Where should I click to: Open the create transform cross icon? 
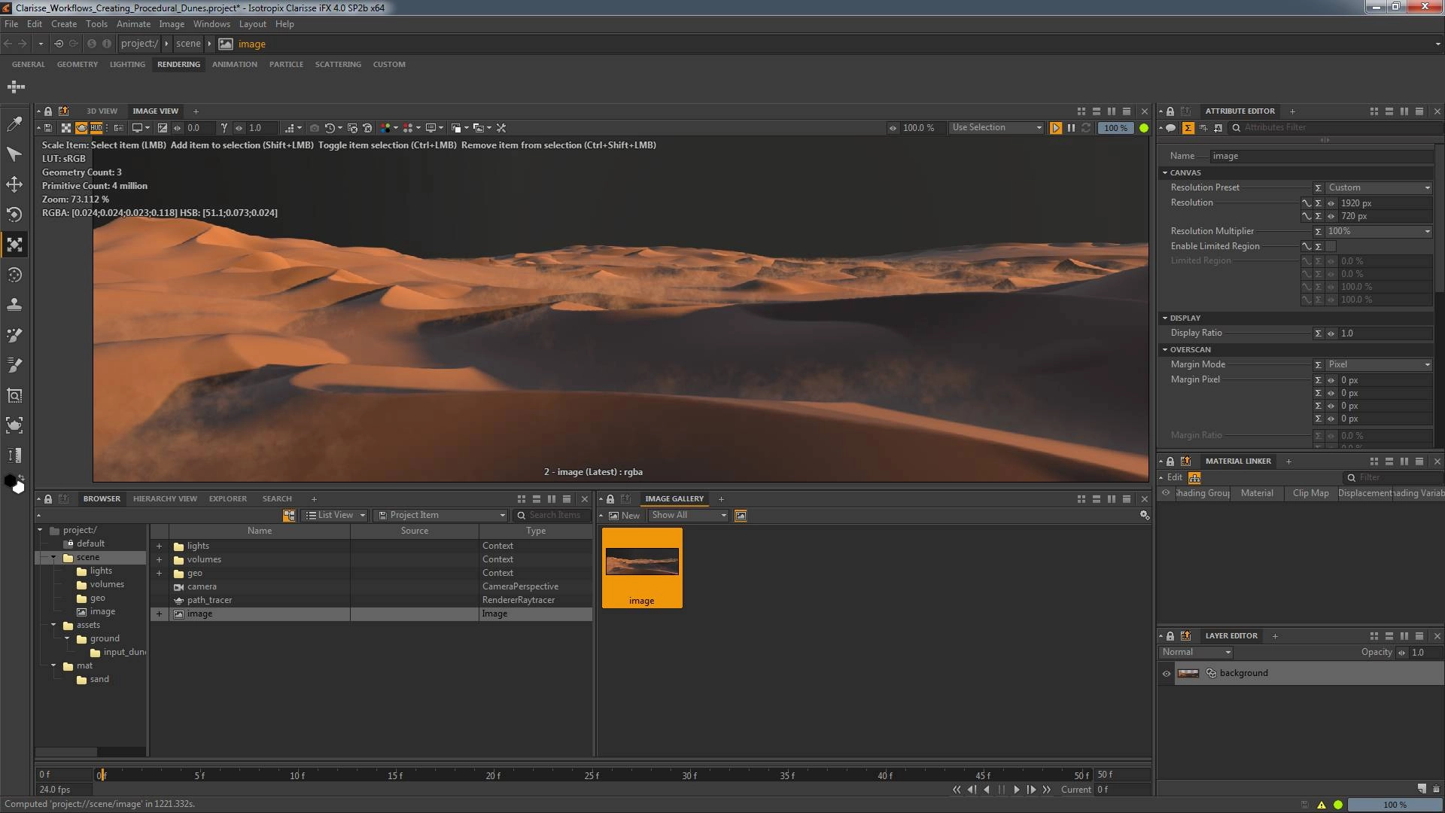coord(16,87)
